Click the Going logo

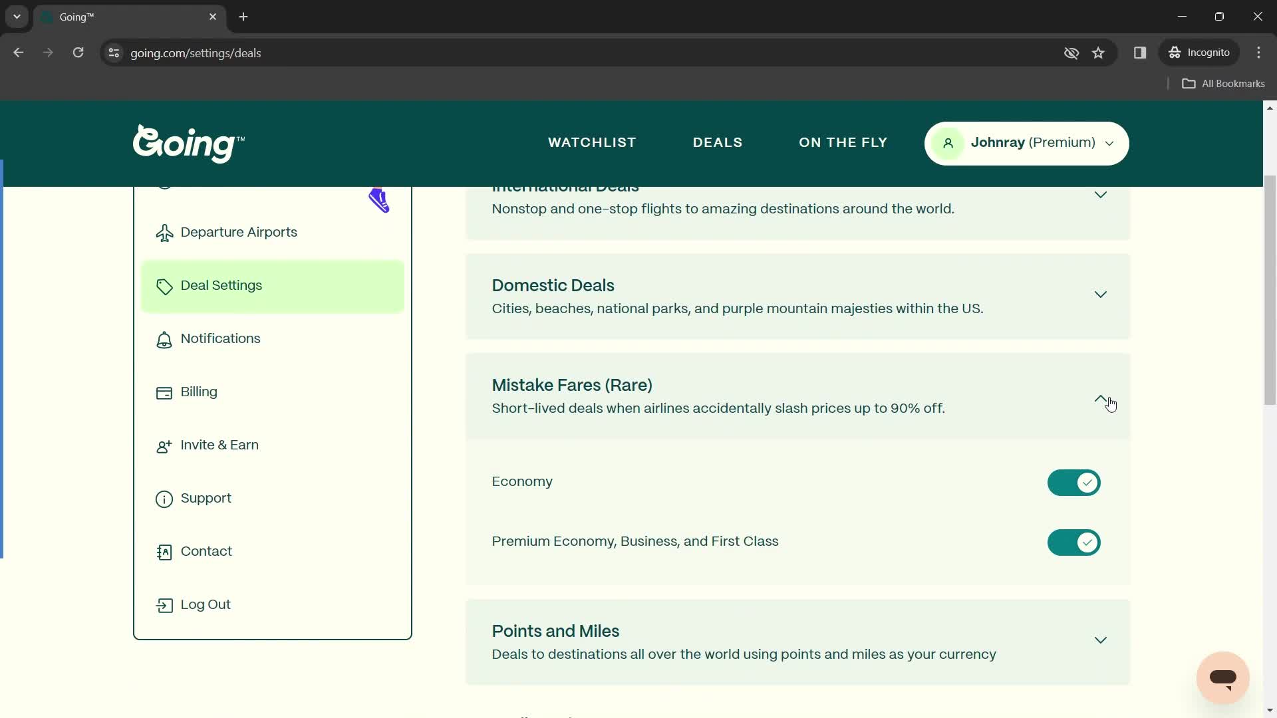pyautogui.click(x=188, y=143)
